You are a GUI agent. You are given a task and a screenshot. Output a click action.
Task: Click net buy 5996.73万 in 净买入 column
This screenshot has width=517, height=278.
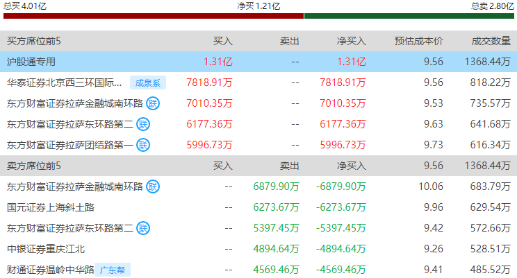343,145
